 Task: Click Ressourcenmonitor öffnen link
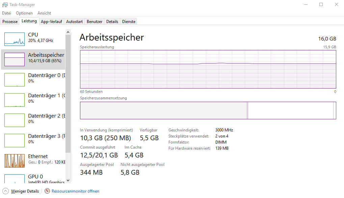coord(75,191)
